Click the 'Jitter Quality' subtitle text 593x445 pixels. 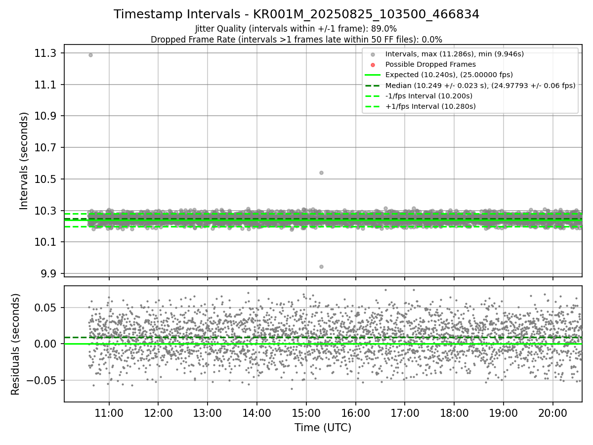296,29
